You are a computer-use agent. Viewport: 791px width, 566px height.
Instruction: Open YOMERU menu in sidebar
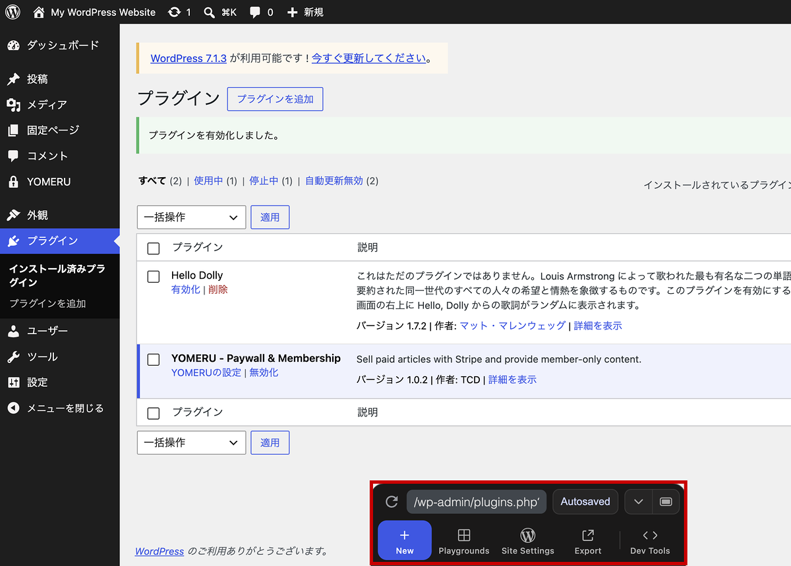[59, 182]
